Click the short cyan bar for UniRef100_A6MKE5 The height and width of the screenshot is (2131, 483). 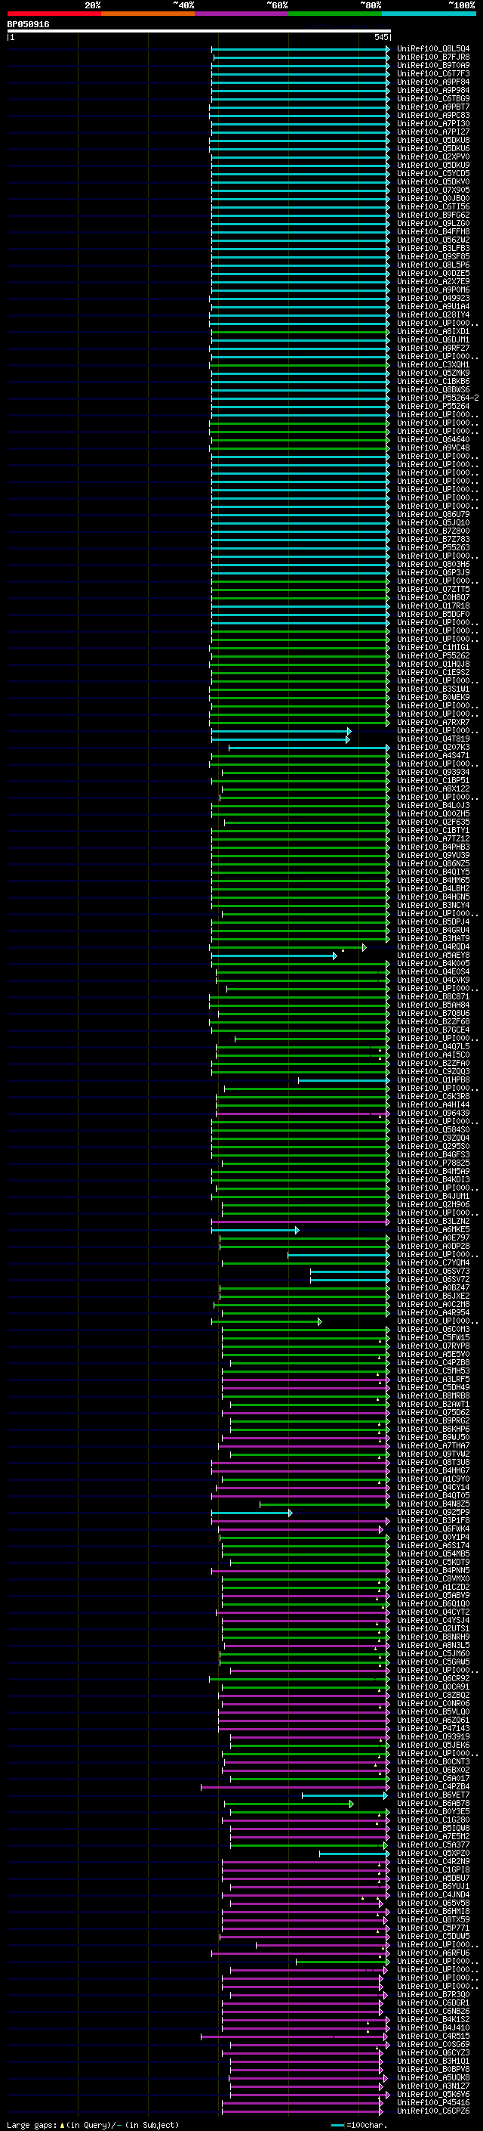pyautogui.click(x=255, y=1230)
